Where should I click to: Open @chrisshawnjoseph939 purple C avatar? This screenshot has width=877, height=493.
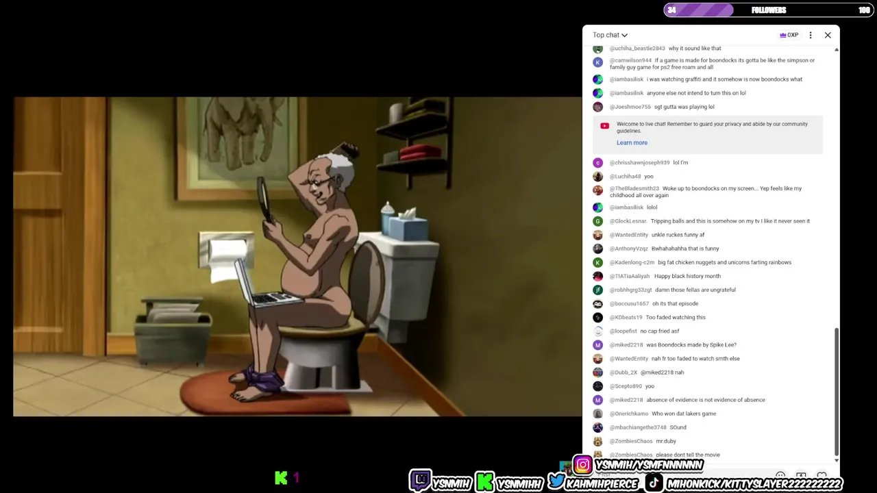click(598, 163)
